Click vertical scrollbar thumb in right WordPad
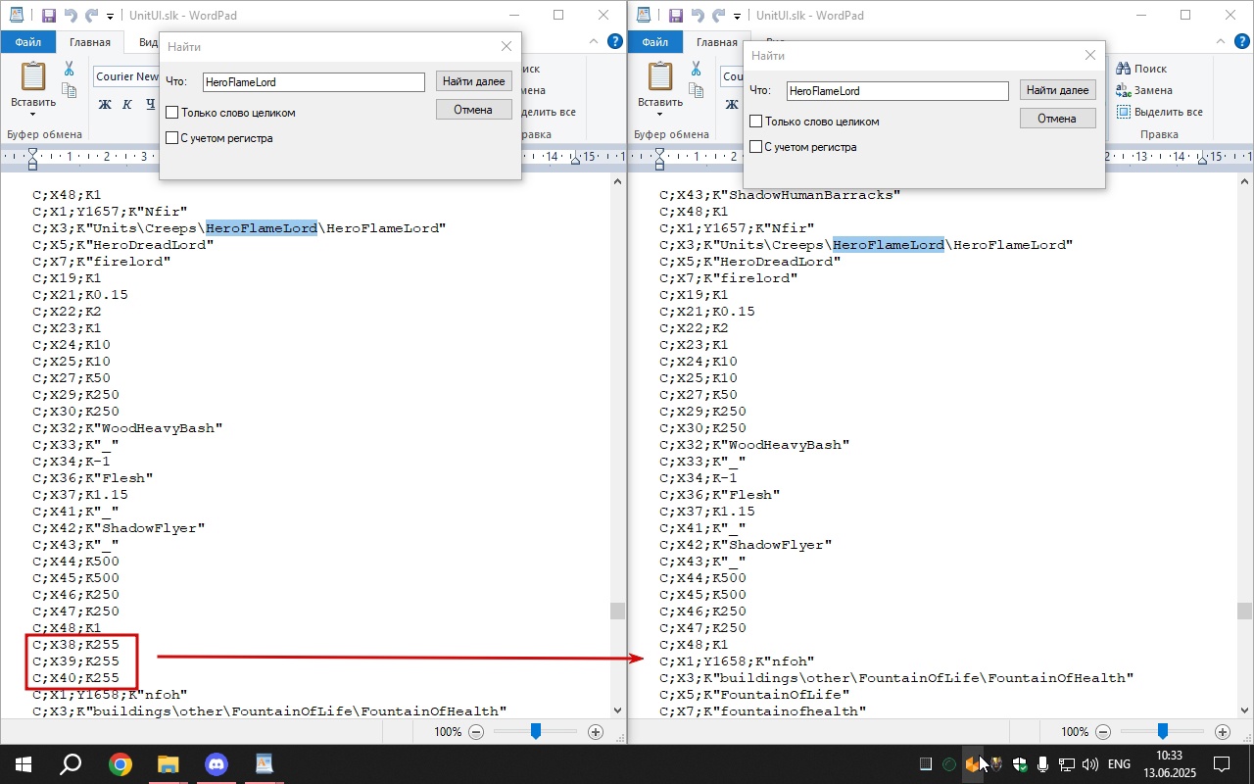This screenshot has width=1254, height=784. click(1244, 612)
